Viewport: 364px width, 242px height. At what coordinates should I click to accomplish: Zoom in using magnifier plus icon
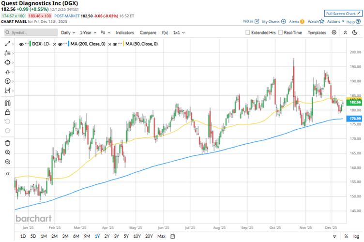click(x=7, y=152)
